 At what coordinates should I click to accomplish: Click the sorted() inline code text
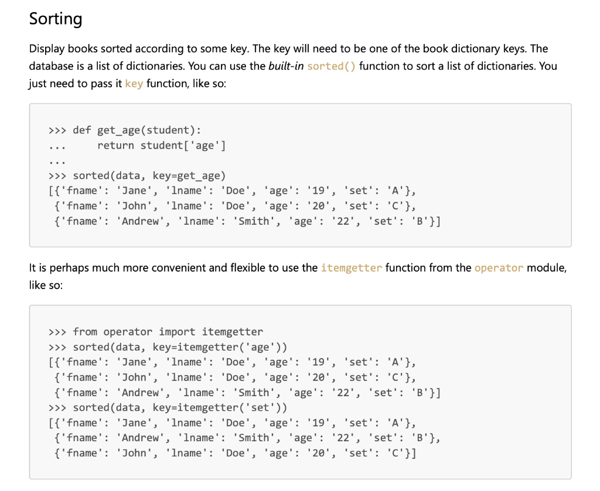pos(331,66)
